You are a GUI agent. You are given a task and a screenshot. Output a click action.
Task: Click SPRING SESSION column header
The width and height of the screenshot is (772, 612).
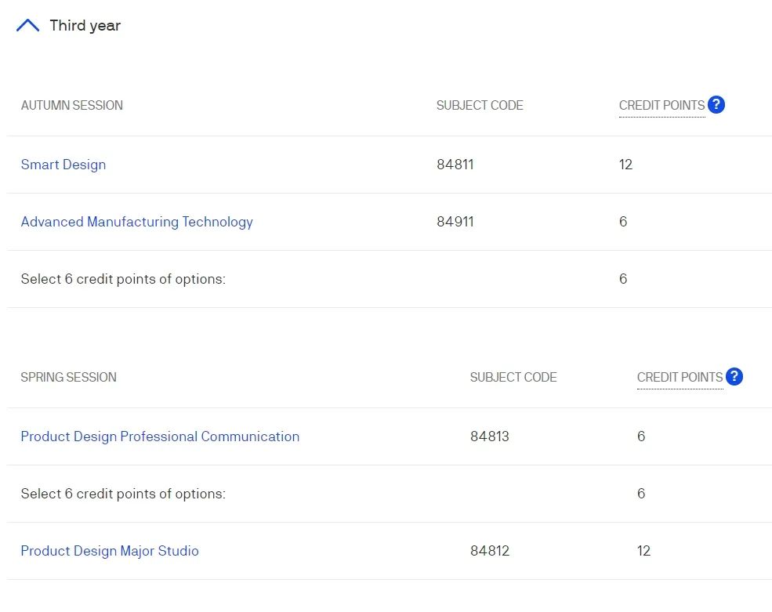tap(68, 377)
